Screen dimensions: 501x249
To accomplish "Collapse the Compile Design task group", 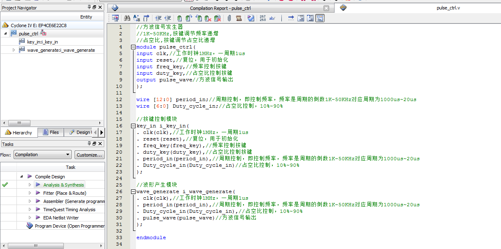I will (x=21, y=177).
